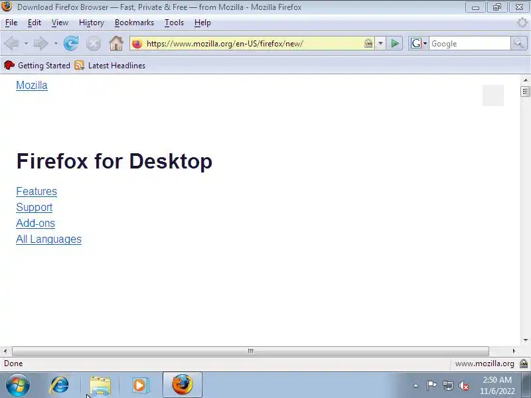Open Action Center flag icon
Image resolution: width=531 pixels, height=398 pixels.
click(x=431, y=385)
